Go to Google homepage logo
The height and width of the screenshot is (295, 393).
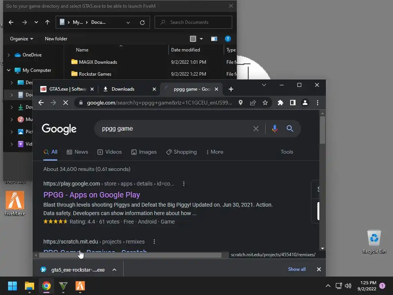[x=59, y=129]
